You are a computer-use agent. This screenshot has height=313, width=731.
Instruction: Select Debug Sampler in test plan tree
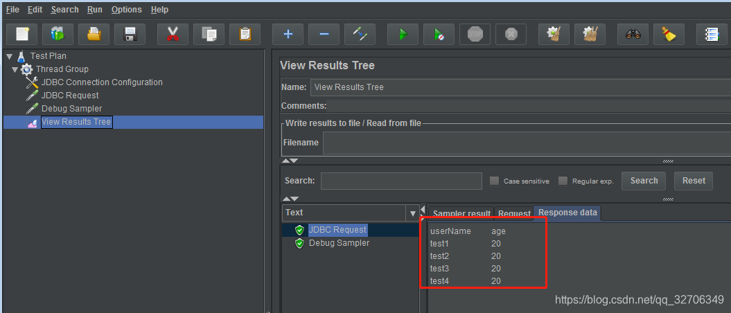tap(72, 109)
